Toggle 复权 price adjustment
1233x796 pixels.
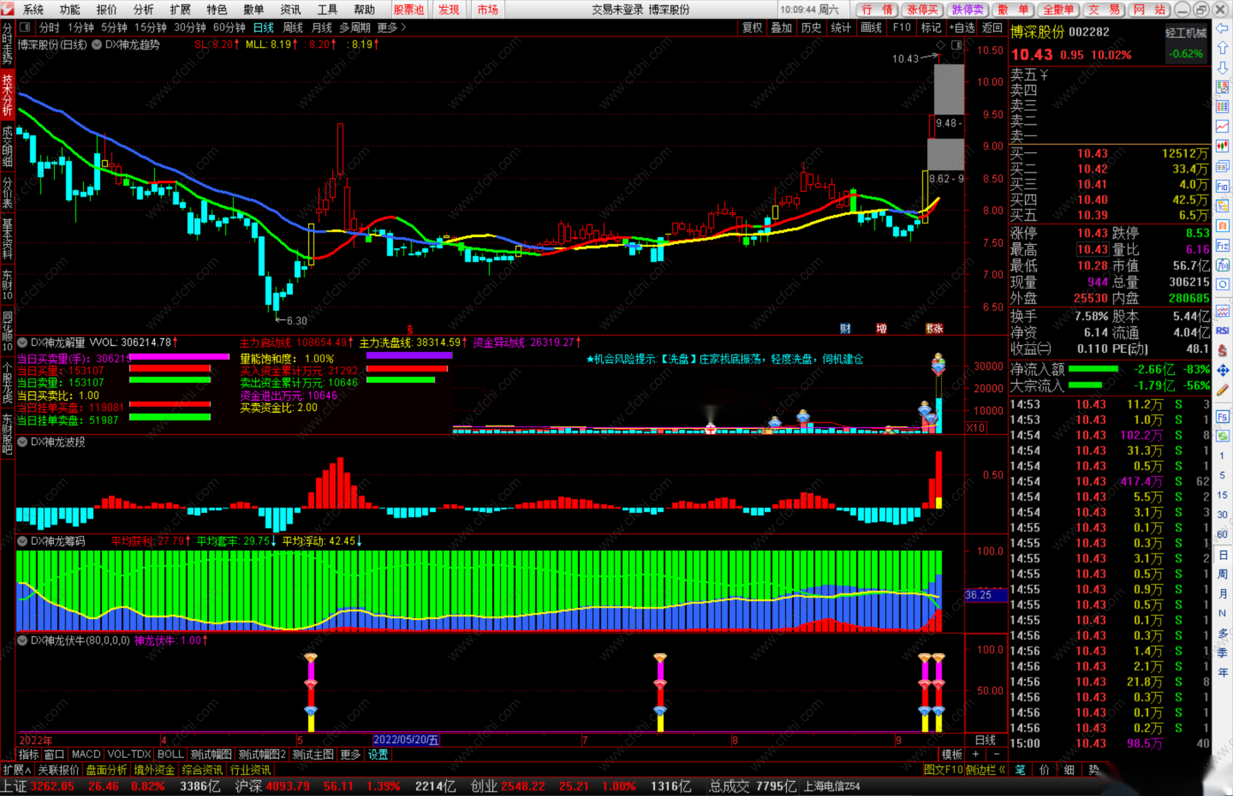click(x=752, y=27)
